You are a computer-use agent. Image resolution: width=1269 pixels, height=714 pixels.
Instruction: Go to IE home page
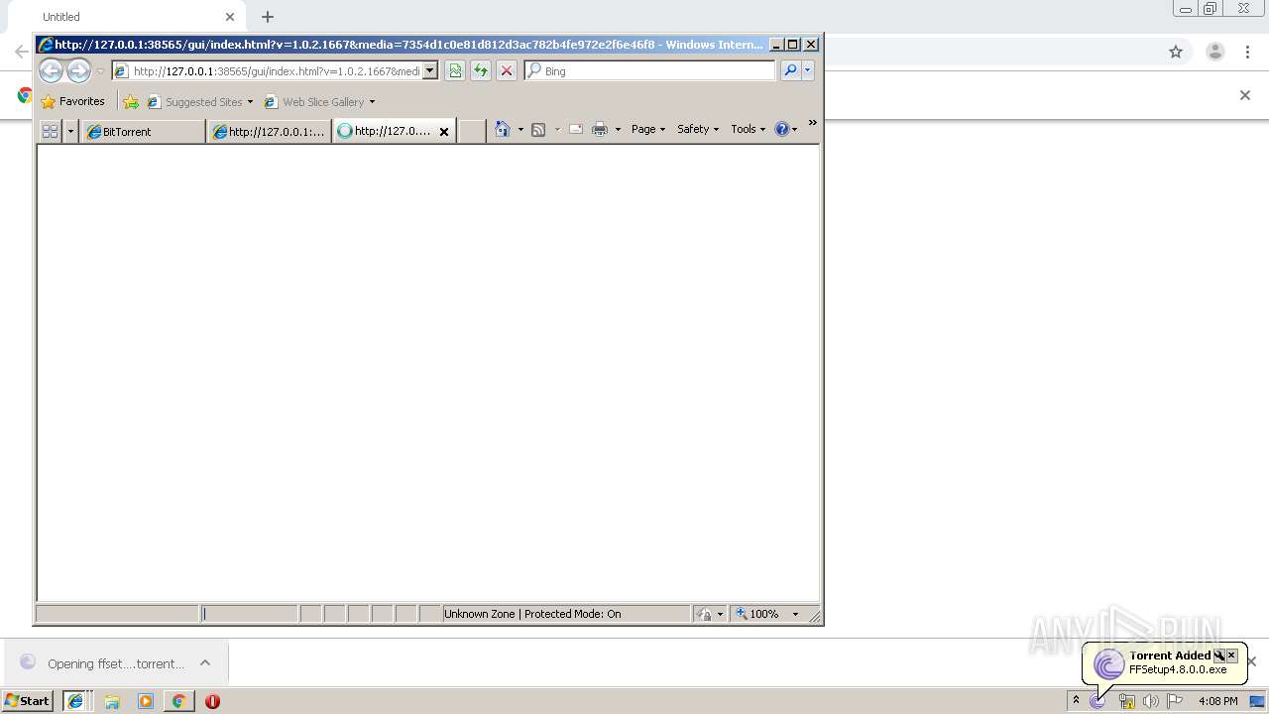[503, 129]
